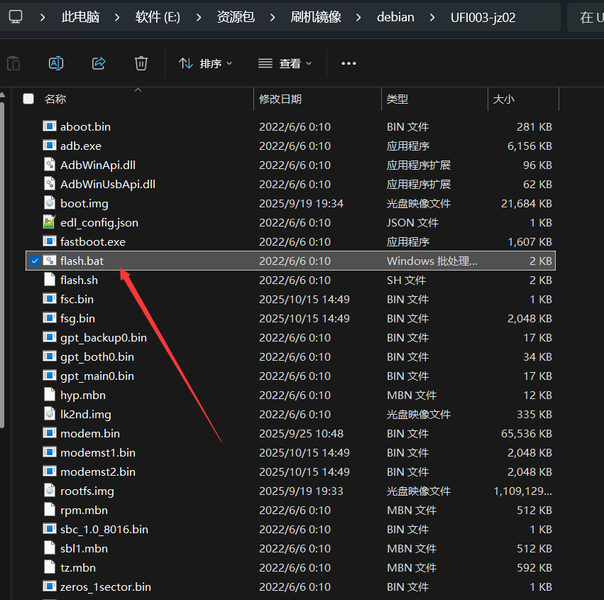
Task: Click the hyp.mbn file icon
Action: point(49,395)
